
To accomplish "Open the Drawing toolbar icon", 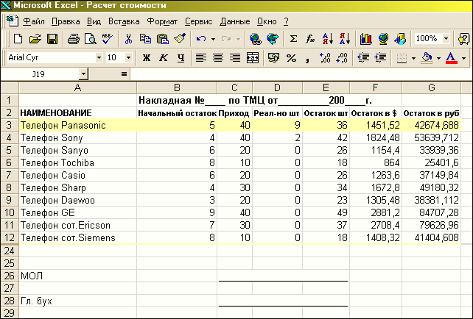I will click(400, 39).
